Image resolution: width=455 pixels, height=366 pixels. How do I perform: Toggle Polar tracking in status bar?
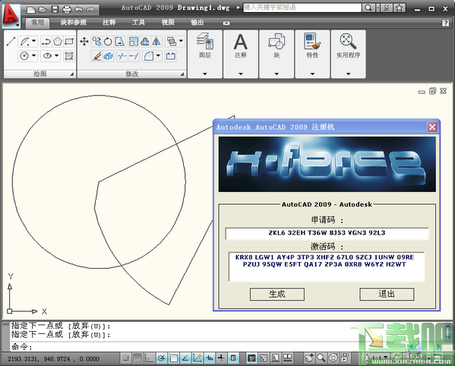point(161,358)
